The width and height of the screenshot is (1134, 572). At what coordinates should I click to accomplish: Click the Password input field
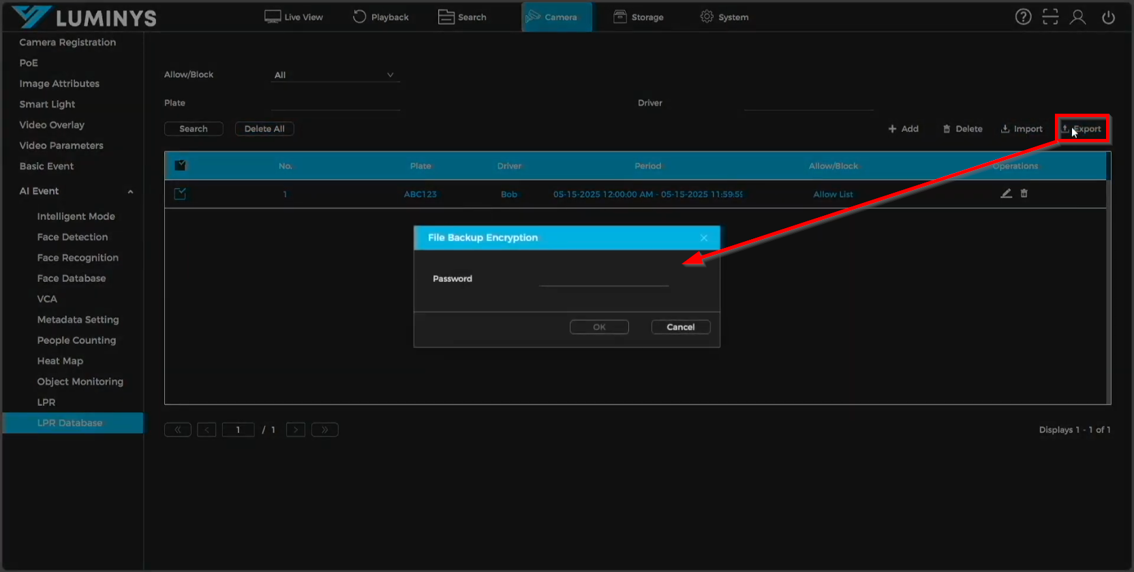coord(604,279)
